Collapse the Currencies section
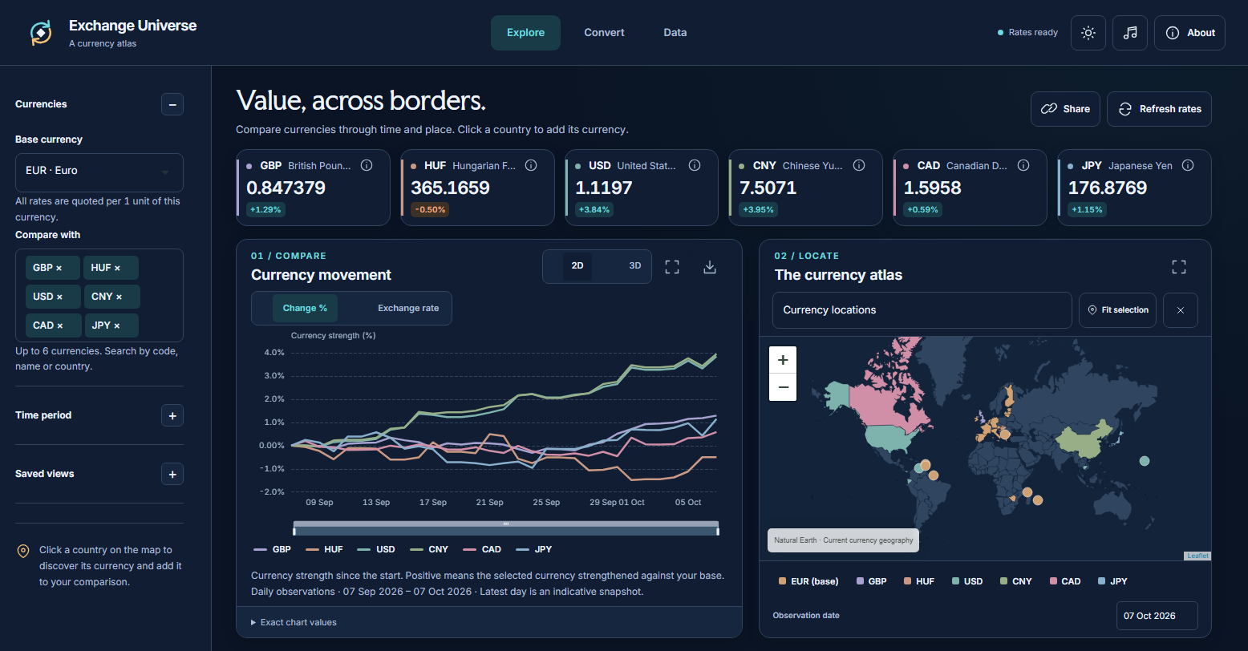The width and height of the screenshot is (1248, 651). pyautogui.click(x=172, y=104)
